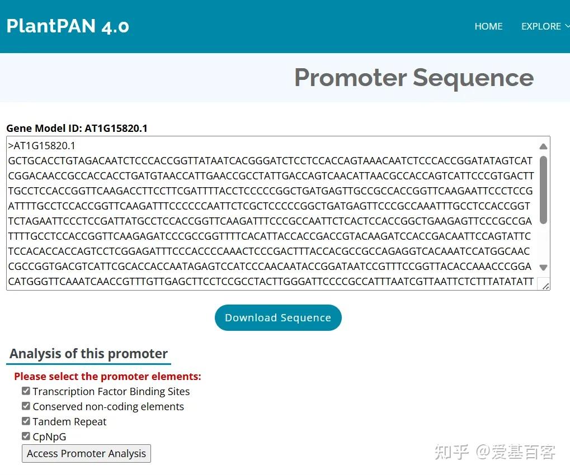
Task: Click the resize handle of the sequence textarea
Action: click(545, 285)
